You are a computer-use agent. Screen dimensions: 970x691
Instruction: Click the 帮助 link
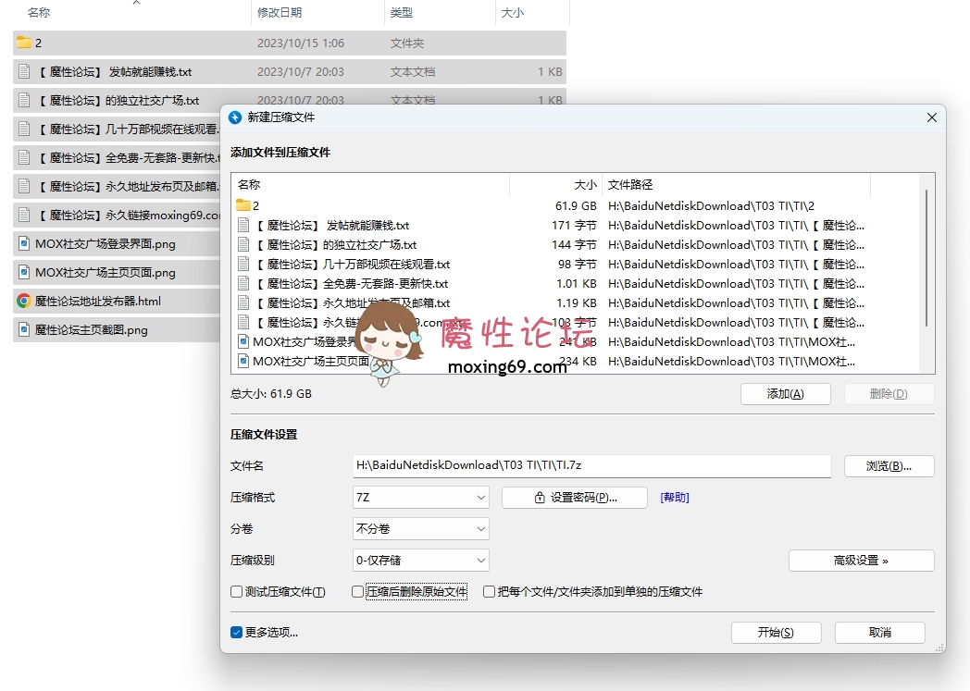point(675,498)
